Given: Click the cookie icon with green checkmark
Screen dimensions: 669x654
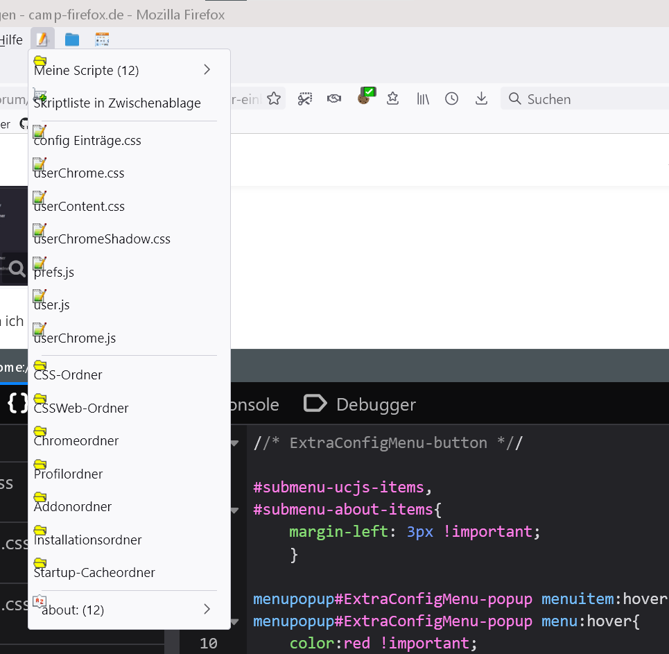Looking at the screenshot, I should click(365, 97).
